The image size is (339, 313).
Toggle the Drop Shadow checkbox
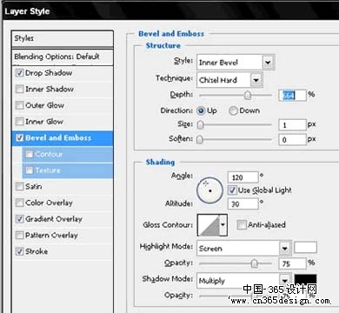19,73
